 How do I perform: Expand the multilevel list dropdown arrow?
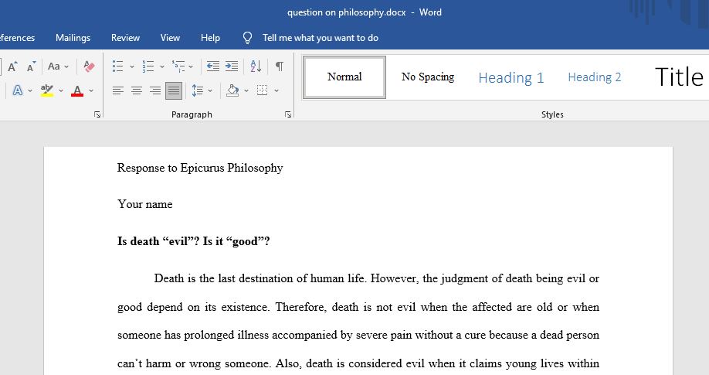(191, 67)
